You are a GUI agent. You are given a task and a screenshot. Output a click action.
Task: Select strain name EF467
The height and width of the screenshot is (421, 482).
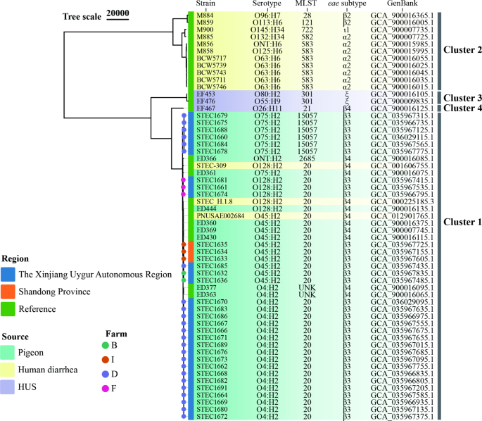pos(205,108)
